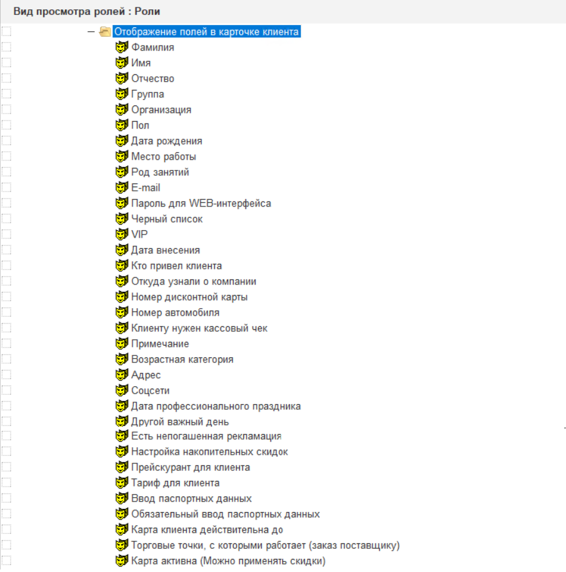Click the Ввод паспортных данных entry

pyautogui.click(x=191, y=498)
